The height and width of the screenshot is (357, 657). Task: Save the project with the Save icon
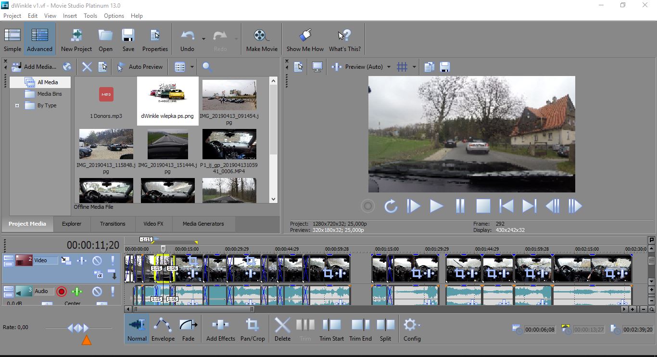point(128,36)
